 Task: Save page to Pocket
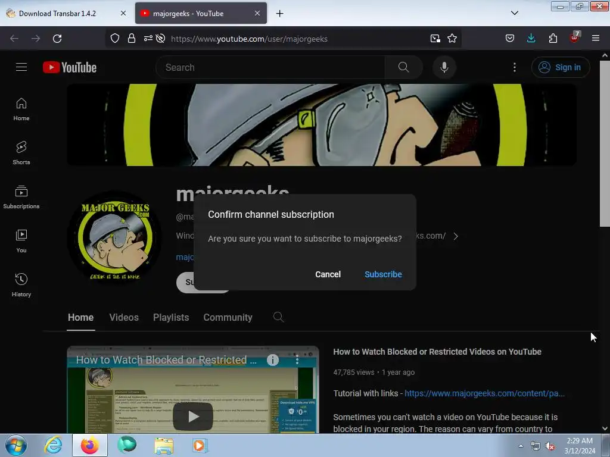pyautogui.click(x=510, y=39)
